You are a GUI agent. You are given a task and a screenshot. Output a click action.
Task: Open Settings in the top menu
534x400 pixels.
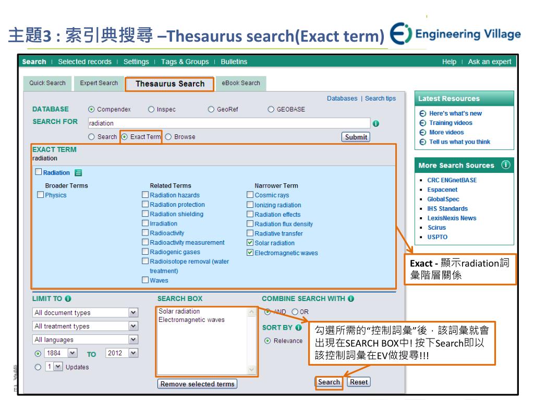136,61
